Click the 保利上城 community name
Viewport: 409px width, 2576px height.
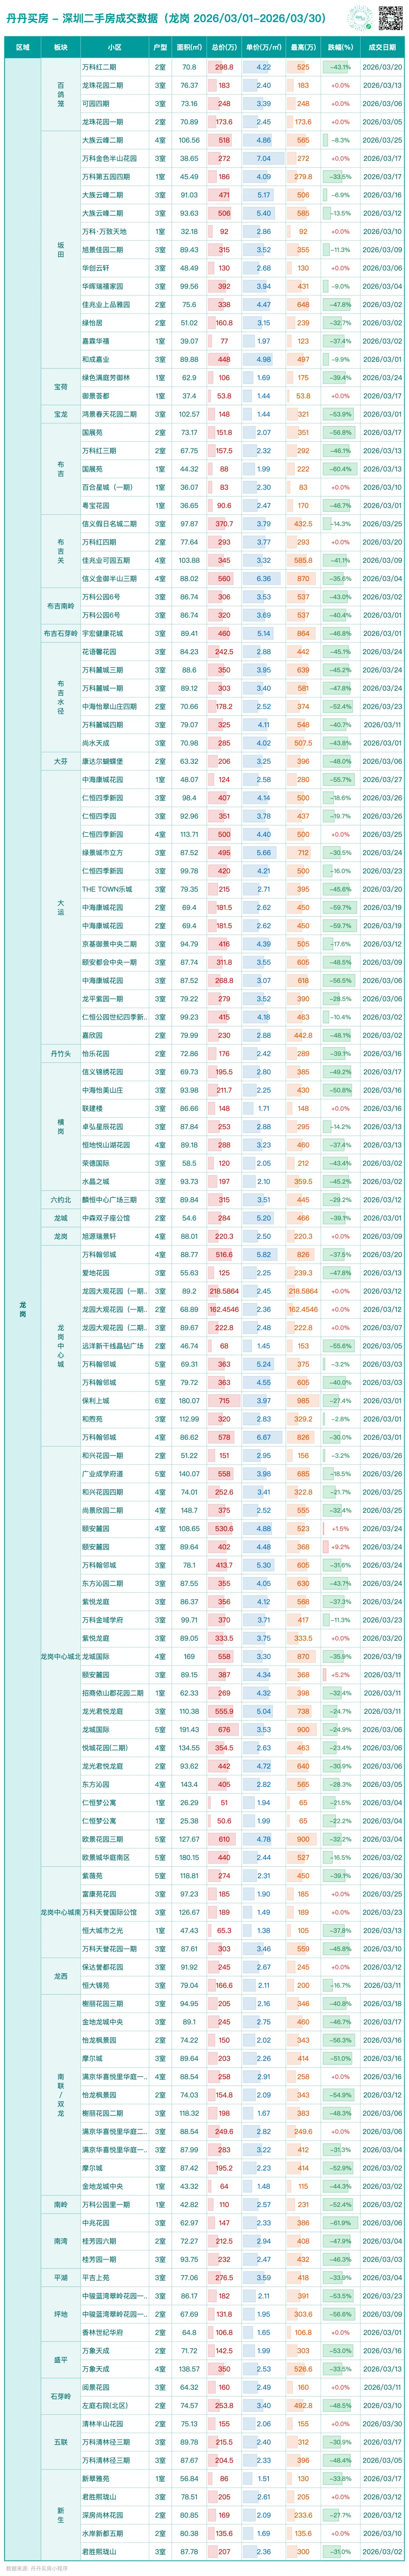tap(96, 1400)
